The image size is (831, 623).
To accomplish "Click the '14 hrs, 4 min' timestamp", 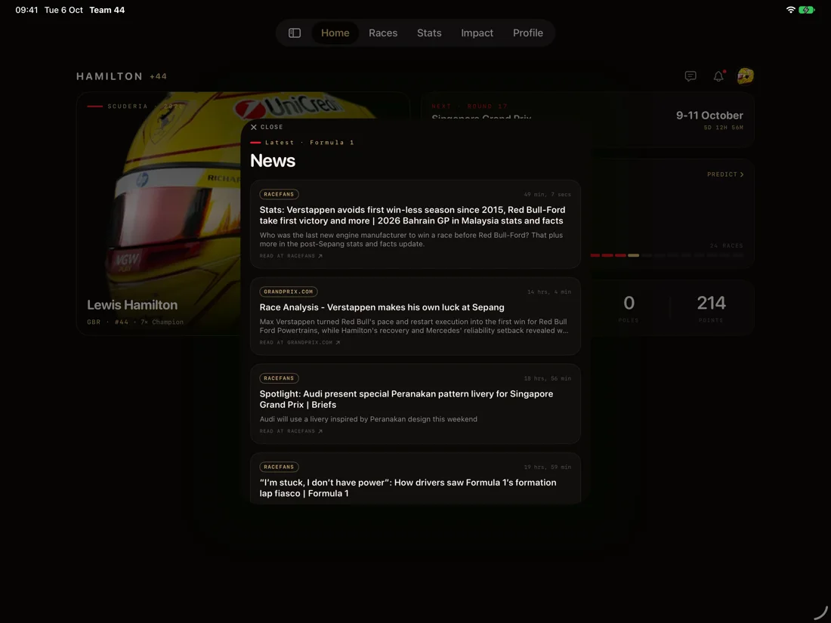I will [x=549, y=292].
